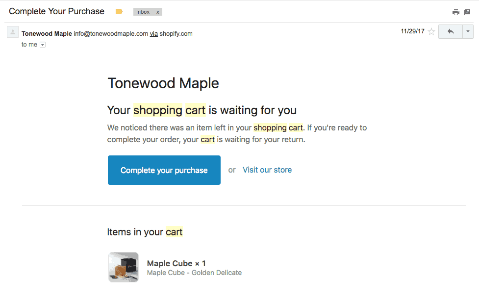This screenshot has width=479, height=303.
Task: Click the Maple Cube × 1 item title
Action: (176, 264)
